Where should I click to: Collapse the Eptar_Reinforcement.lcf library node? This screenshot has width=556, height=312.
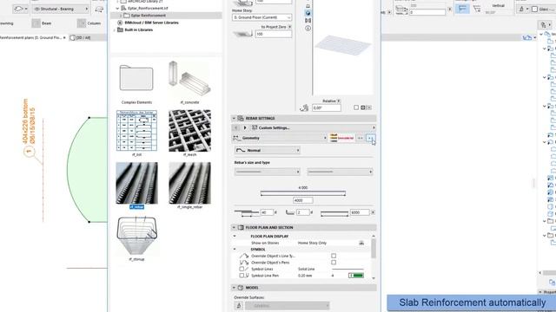(117, 8)
